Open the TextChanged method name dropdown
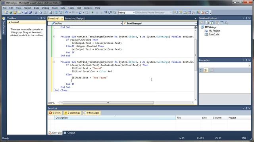The image size is (254, 142). [196, 24]
